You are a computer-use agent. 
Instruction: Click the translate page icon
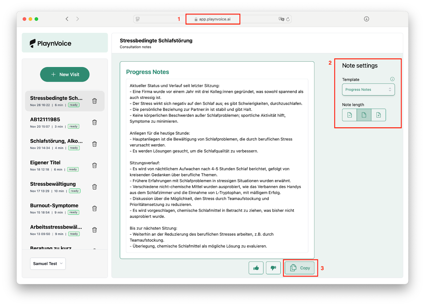coord(281,19)
